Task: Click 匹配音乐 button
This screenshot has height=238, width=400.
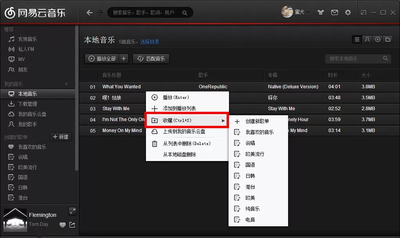Action: point(151,59)
